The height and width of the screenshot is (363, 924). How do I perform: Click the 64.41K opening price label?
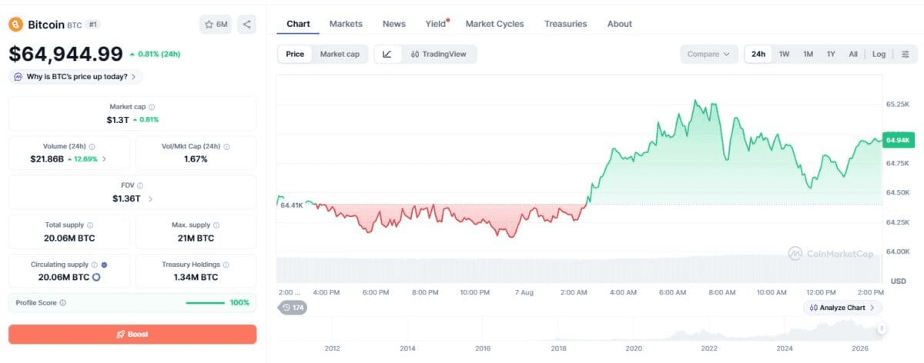tap(292, 205)
